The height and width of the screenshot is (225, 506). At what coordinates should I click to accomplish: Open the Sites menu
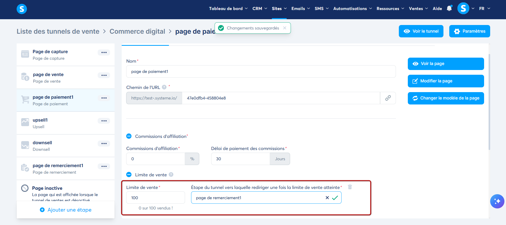(279, 8)
